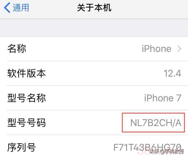
Task: Click the 头条 @手机教授 watermark
Action: (167, 151)
